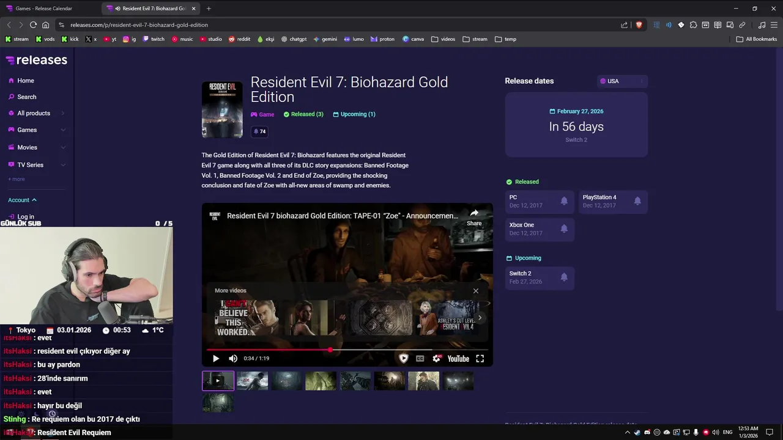
Task: Switch to the Games - Release Calendar tab
Action: pyautogui.click(x=43, y=9)
